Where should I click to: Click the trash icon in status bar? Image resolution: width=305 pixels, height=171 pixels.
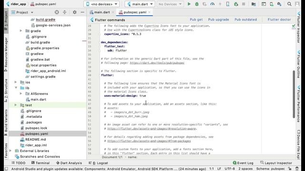pyautogui.click(x=297, y=169)
